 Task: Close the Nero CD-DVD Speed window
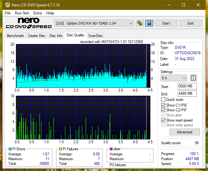pos(198,5)
